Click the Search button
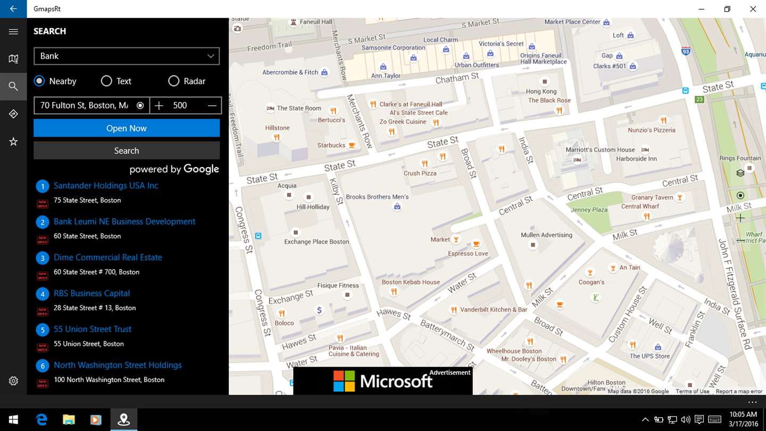This screenshot has height=431, width=766. (x=127, y=151)
